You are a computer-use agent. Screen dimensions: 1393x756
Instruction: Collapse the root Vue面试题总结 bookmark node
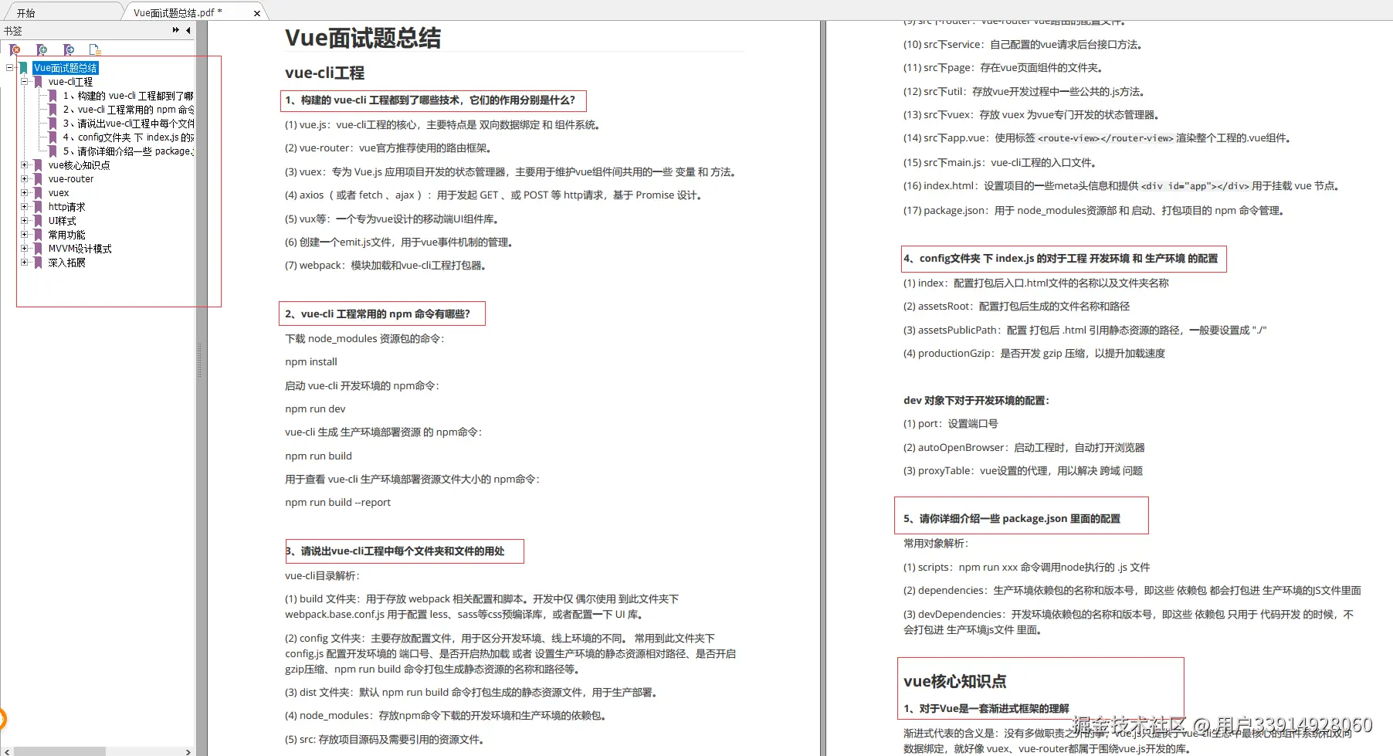click(10, 68)
